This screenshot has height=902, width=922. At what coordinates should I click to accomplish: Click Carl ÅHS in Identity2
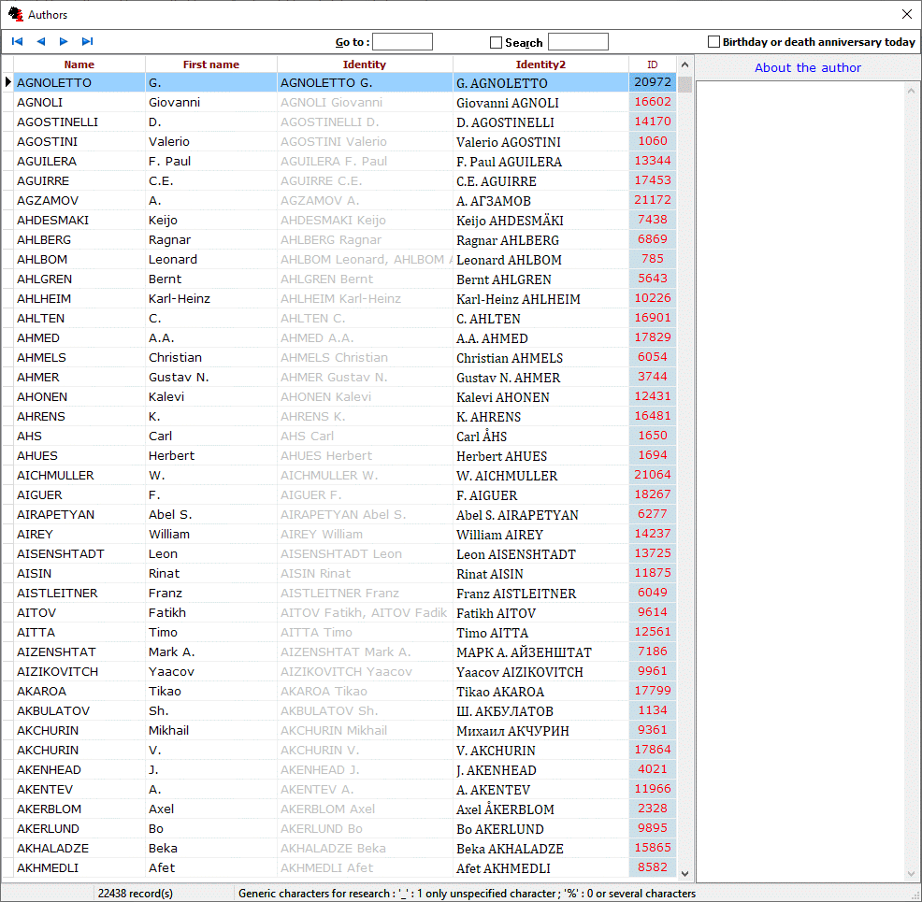[540, 436]
